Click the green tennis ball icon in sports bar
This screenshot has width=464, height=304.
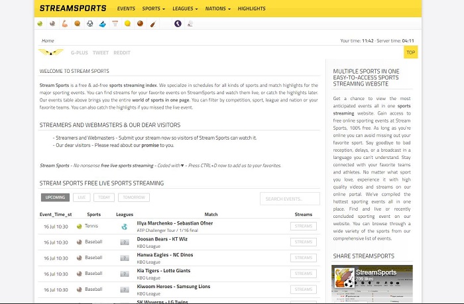40,24
